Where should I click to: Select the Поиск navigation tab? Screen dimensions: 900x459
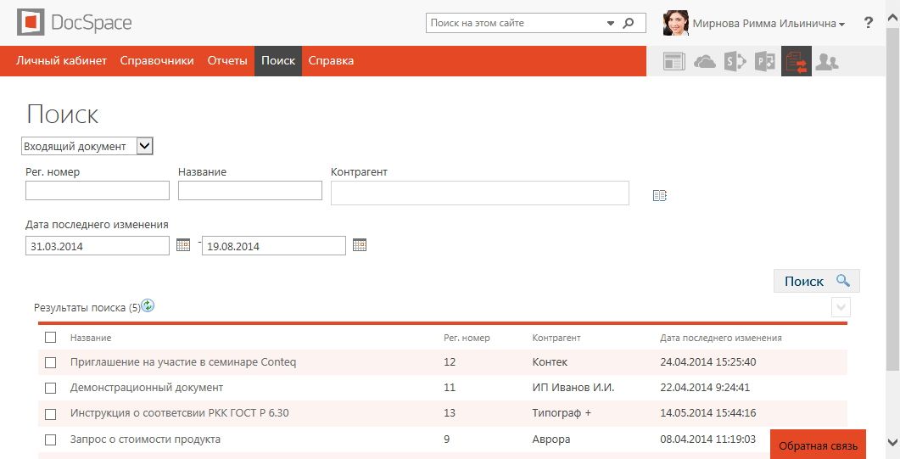(278, 61)
